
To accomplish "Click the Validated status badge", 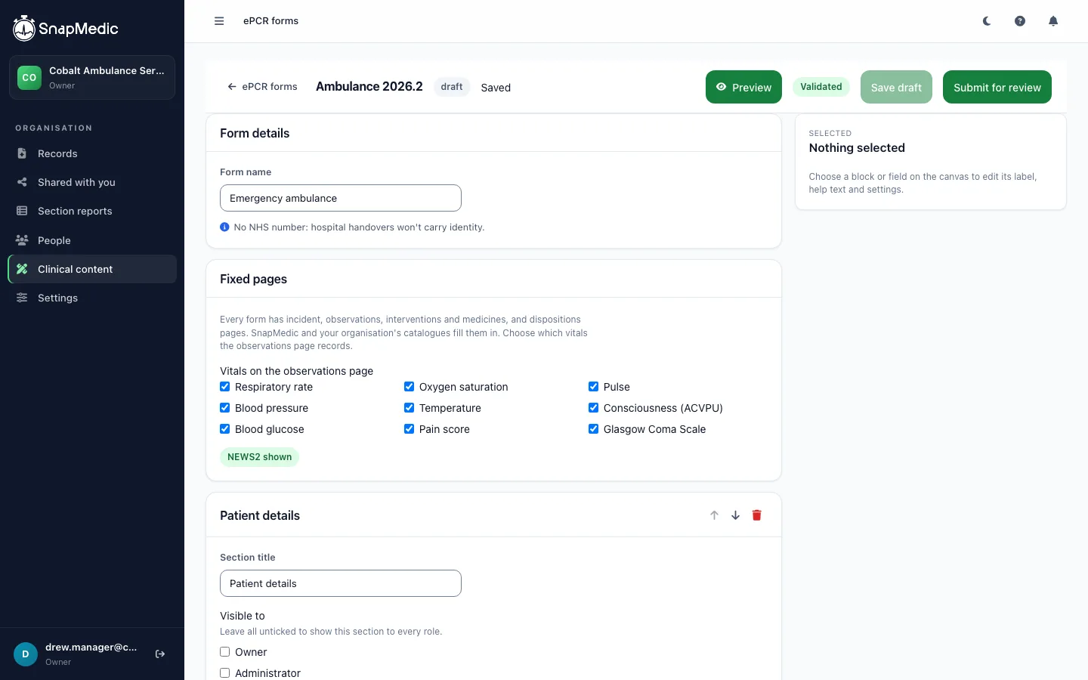I will tap(821, 87).
